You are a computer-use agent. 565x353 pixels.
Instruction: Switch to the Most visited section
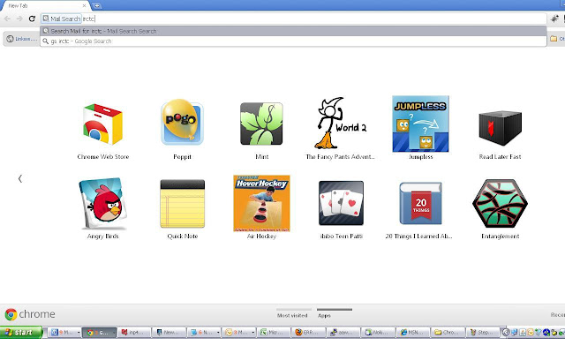point(292,315)
